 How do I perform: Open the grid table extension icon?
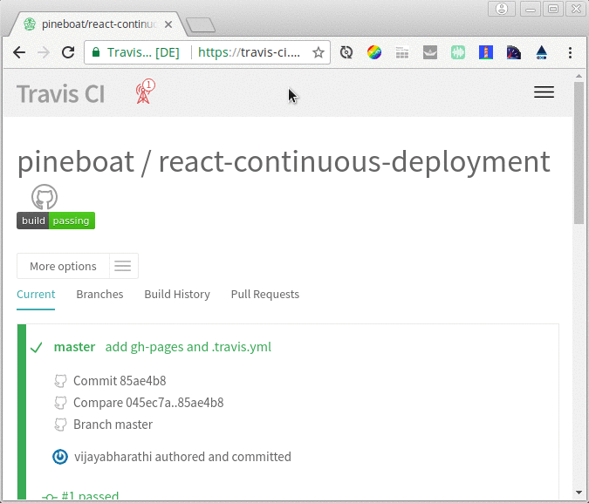402,53
